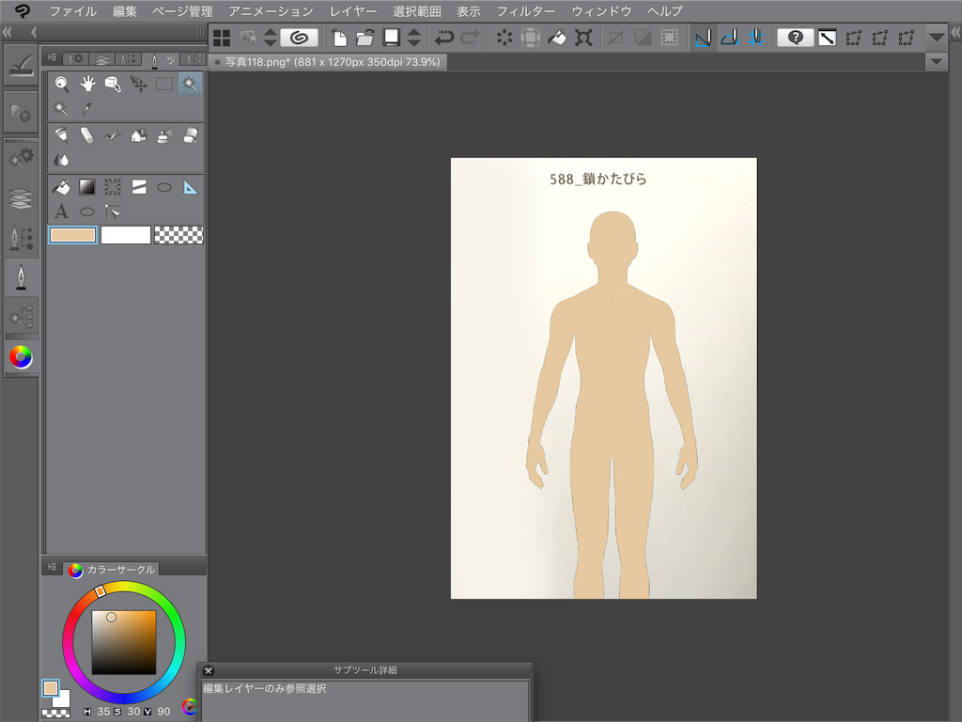This screenshot has width=962, height=722.
Task: Click the grid layout icon in command bar
Action: (x=222, y=38)
